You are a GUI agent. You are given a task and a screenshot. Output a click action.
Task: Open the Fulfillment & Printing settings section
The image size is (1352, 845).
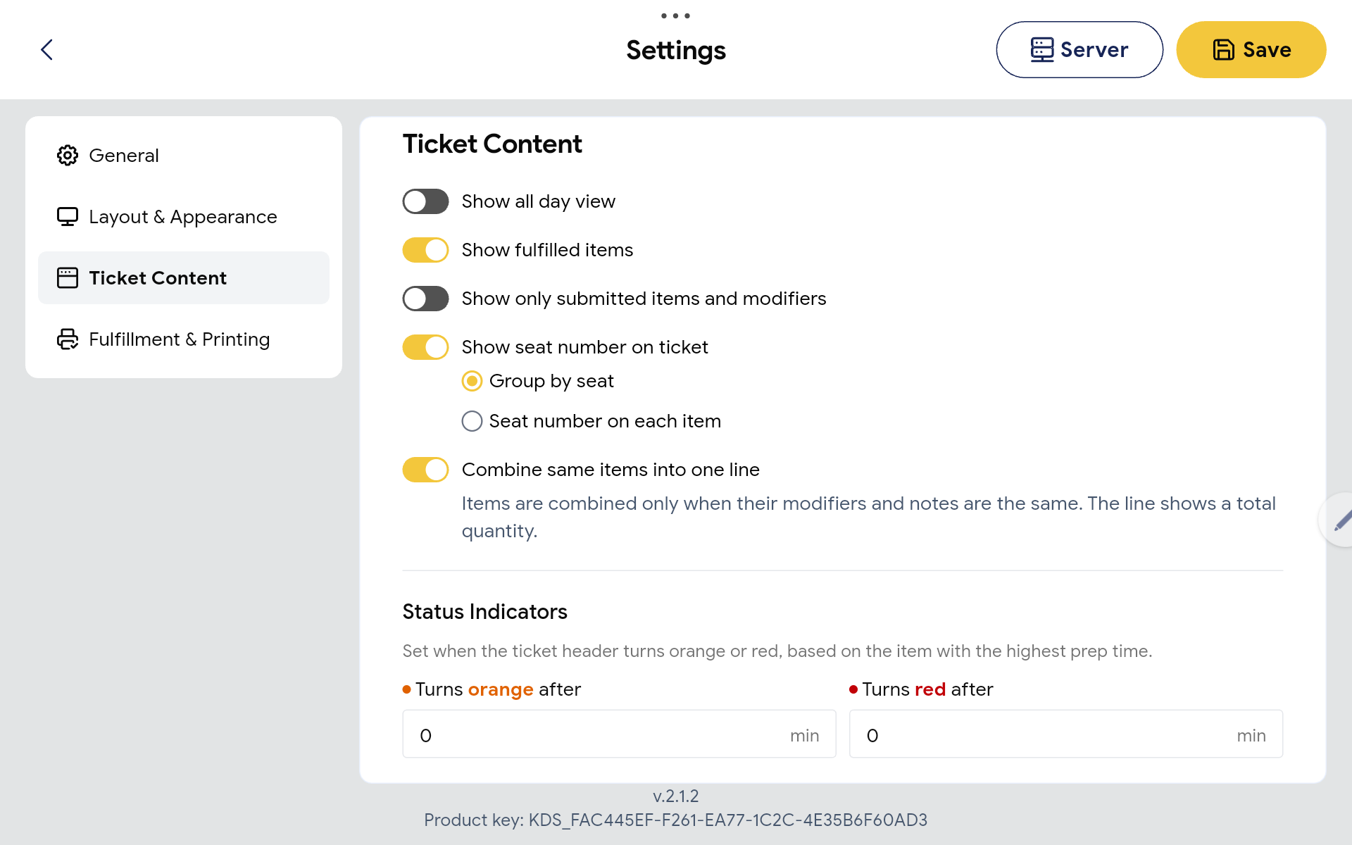184,339
